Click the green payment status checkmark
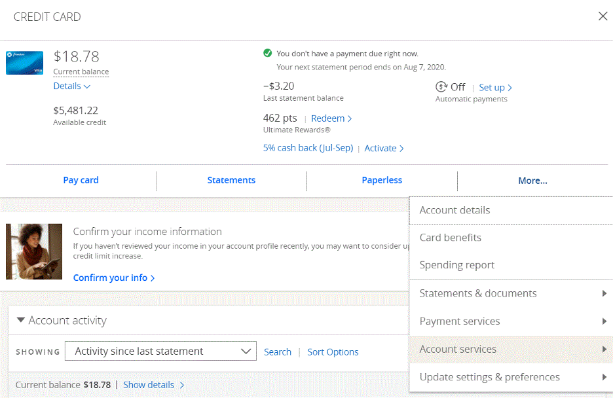This screenshot has height=398, width=613. tap(267, 54)
